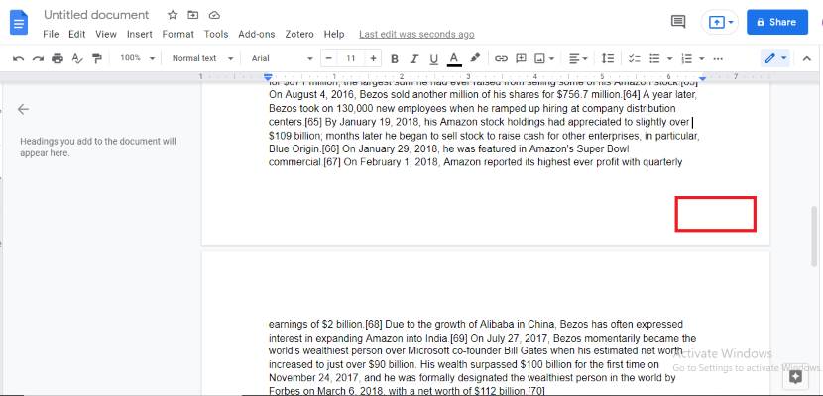Open the Zotero menu
This screenshot has height=396, width=823.
pos(299,34)
